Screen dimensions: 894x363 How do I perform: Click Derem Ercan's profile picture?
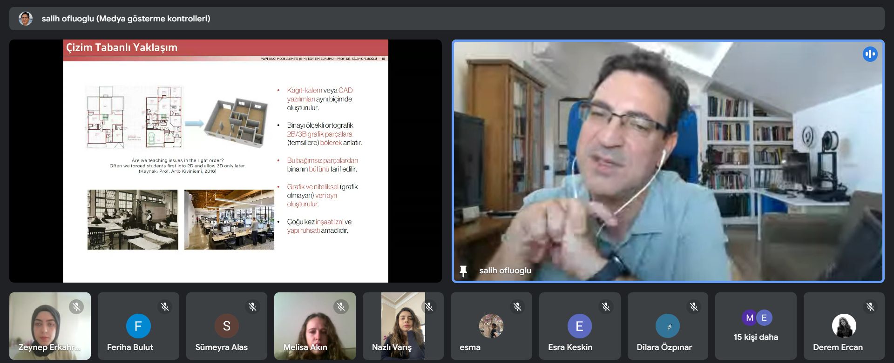(x=844, y=326)
